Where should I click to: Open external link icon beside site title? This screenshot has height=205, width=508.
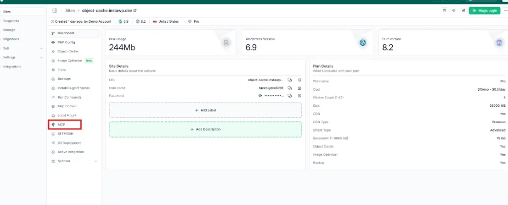(x=135, y=11)
